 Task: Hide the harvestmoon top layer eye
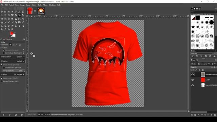(193, 75)
